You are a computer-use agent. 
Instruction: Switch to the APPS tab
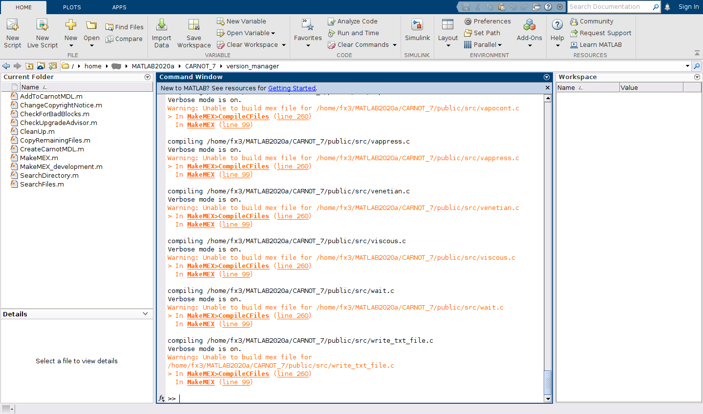119,7
